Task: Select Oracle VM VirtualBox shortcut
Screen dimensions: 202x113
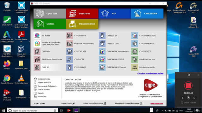Action: 21,51
